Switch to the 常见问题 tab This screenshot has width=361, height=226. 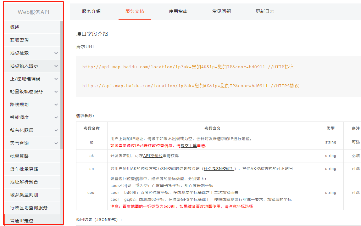pyautogui.click(x=221, y=12)
